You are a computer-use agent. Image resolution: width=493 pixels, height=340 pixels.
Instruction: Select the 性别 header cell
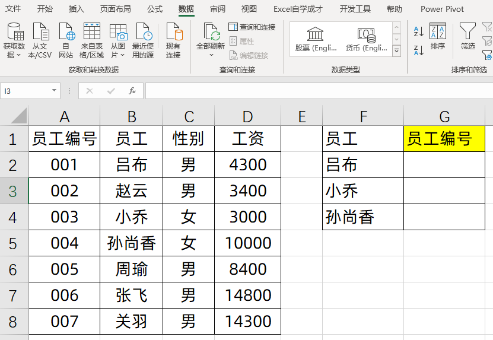click(189, 139)
